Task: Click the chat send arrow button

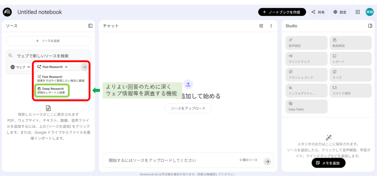Action: [267, 161]
